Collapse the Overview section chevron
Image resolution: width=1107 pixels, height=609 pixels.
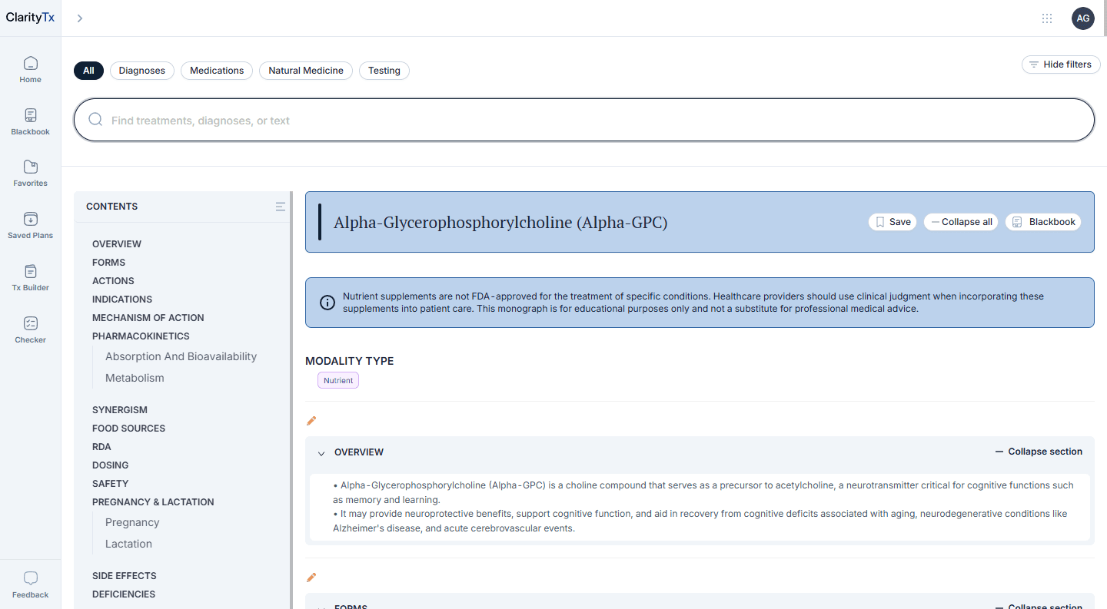point(321,453)
